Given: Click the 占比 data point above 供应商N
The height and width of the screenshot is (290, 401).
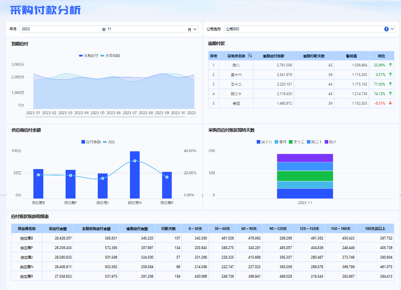Looking at the screenshot, I should point(135,161).
